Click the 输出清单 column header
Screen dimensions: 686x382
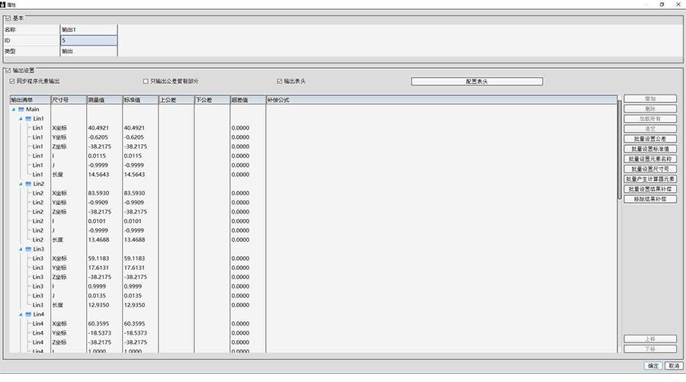(x=30, y=100)
